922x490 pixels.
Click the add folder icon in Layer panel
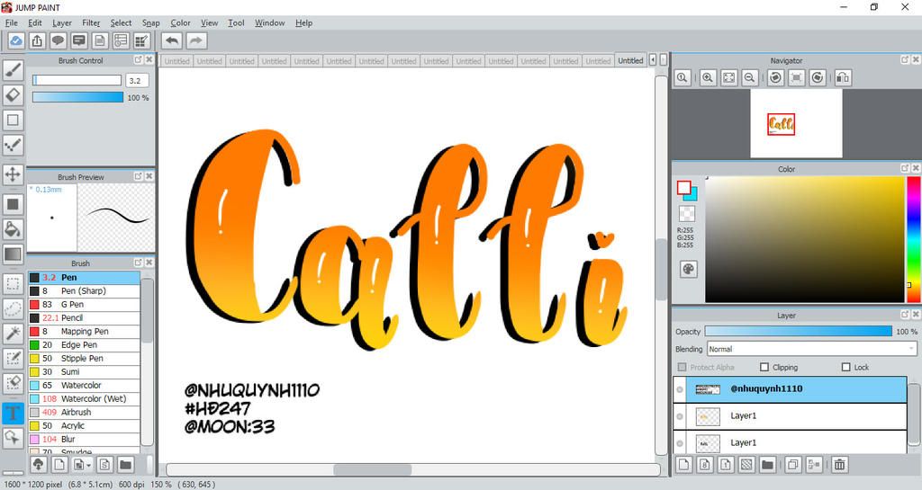click(x=767, y=465)
